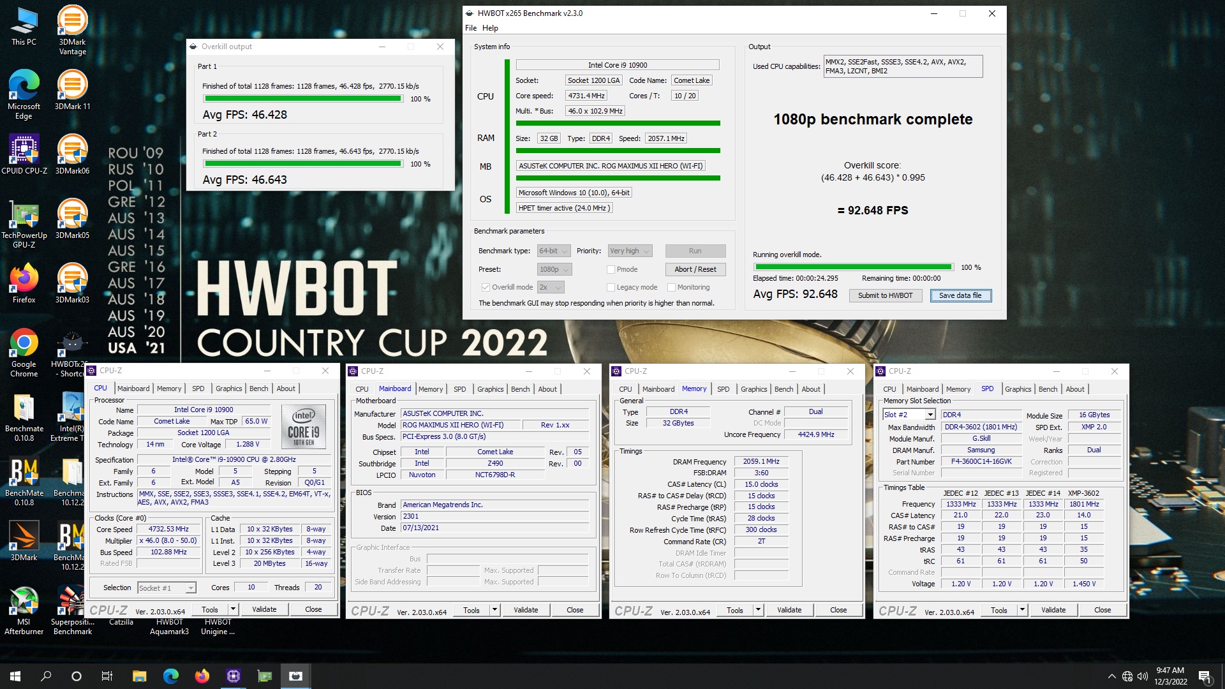Click Tools button in CPU-Z Memory window
1225x689 pixels.
[735, 610]
